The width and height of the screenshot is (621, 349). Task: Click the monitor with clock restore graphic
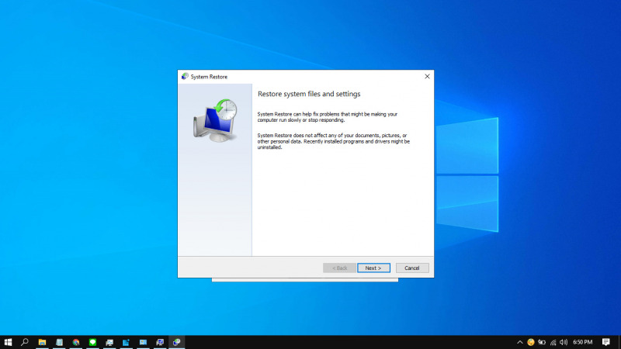pos(216,121)
